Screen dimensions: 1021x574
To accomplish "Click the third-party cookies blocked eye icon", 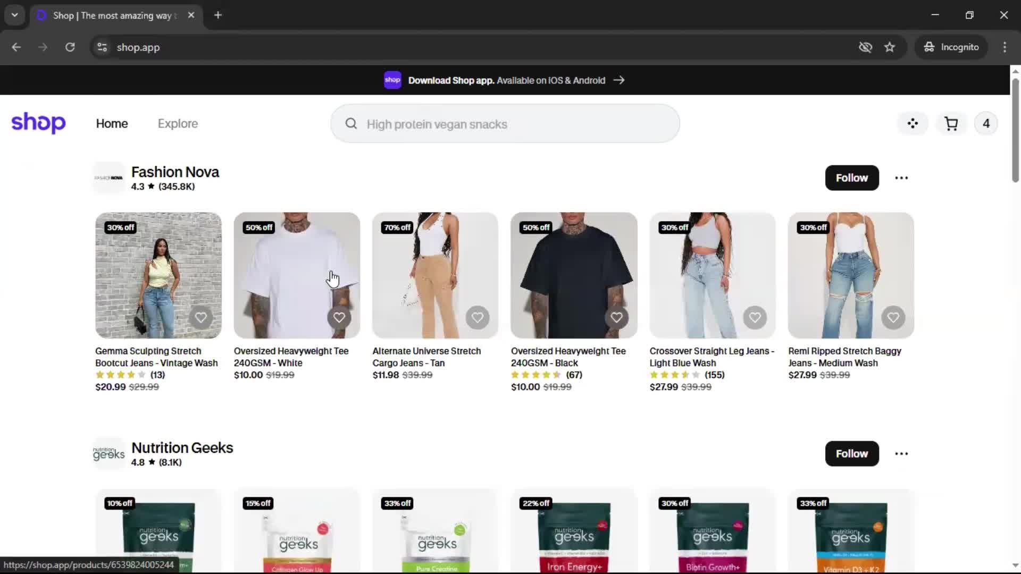I will pos(865,47).
